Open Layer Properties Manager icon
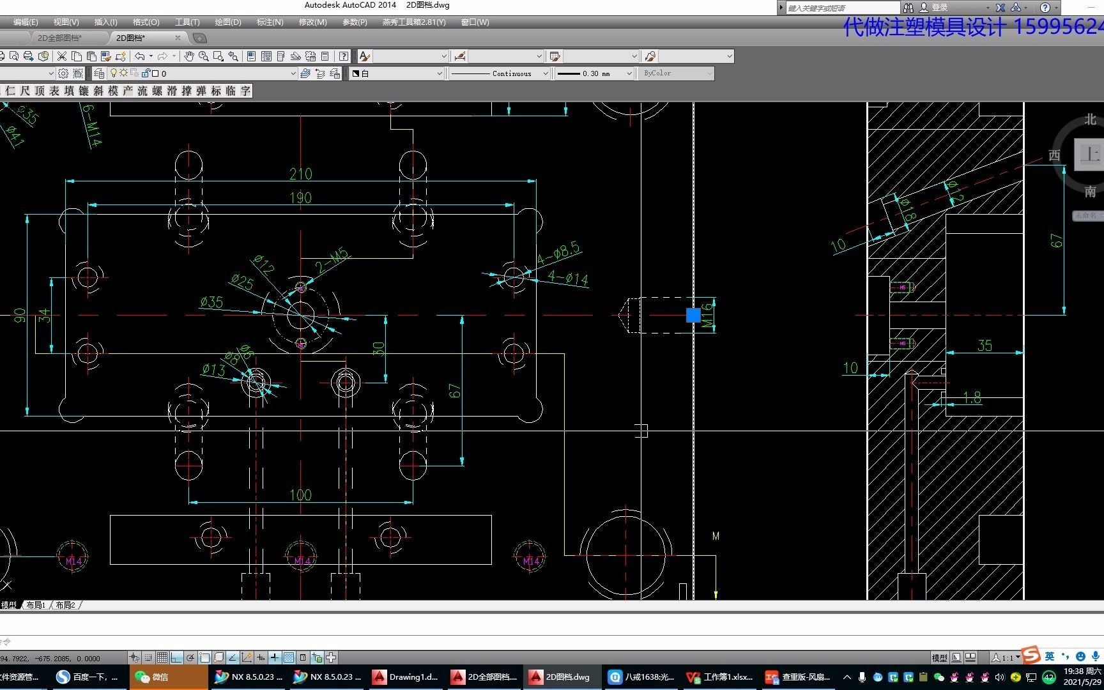This screenshot has width=1104, height=690. pyautogui.click(x=99, y=73)
